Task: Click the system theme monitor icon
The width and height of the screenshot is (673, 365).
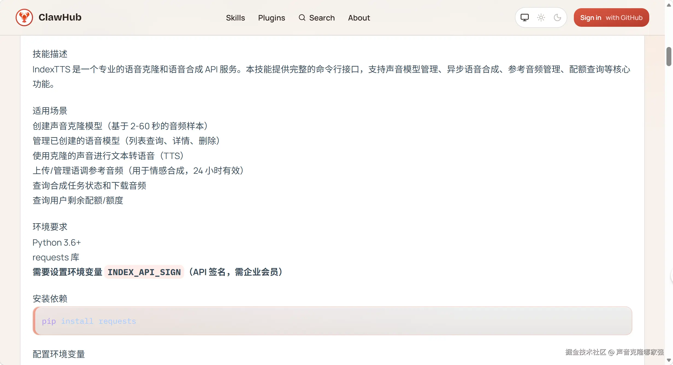Action: (x=524, y=17)
